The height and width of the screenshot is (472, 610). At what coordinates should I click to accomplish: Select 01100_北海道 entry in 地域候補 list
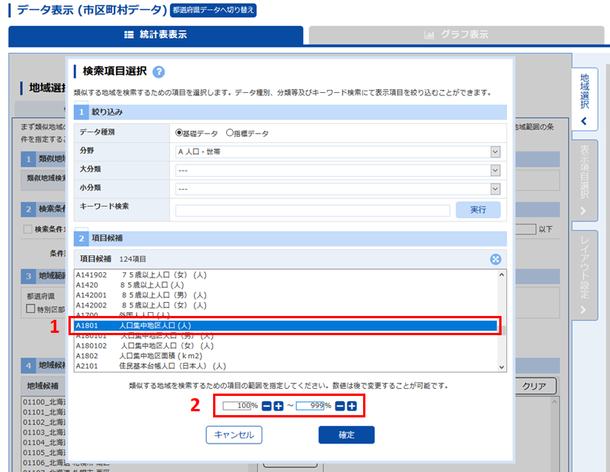coord(45,402)
